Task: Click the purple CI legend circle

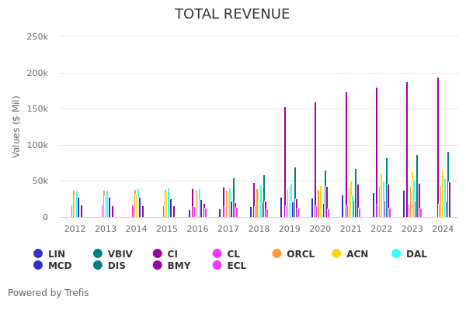Action: tap(158, 253)
